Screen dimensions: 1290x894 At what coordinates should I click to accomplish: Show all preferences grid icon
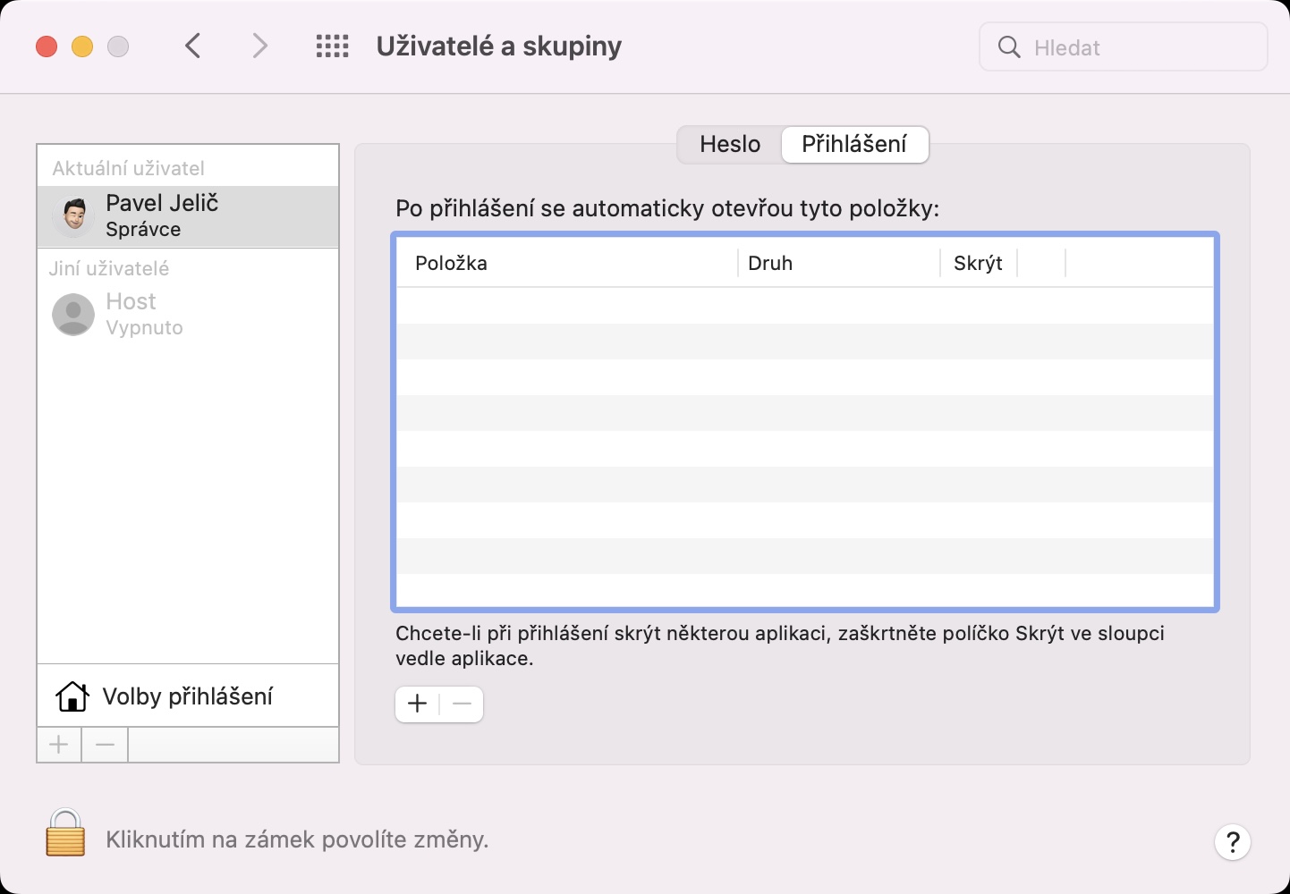[x=332, y=46]
